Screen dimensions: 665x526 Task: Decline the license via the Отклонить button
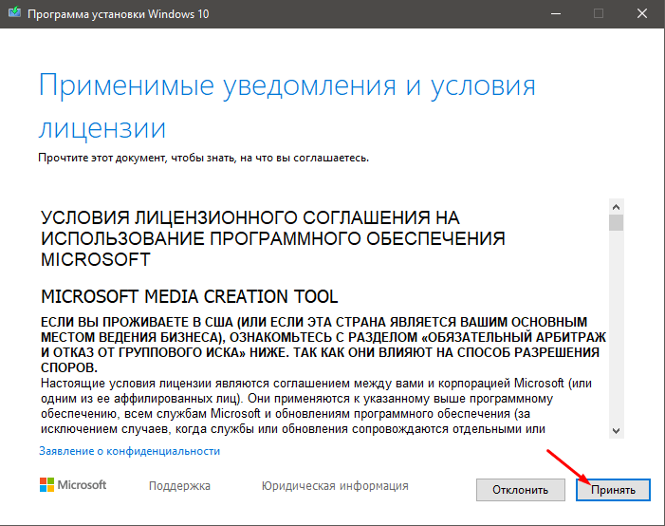pos(521,490)
